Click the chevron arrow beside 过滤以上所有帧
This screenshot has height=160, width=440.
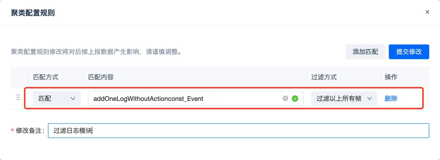coord(369,99)
